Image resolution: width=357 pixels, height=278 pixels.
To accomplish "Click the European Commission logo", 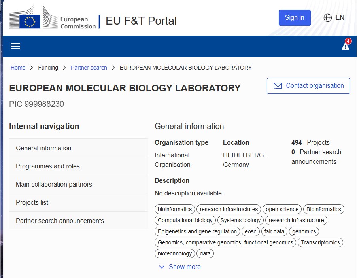I will pos(53,18).
